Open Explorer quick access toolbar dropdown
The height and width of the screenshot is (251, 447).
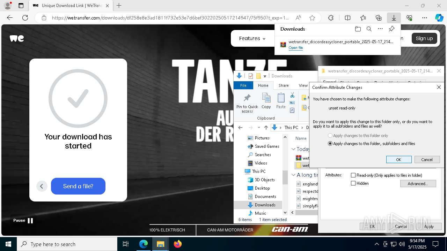(265, 76)
